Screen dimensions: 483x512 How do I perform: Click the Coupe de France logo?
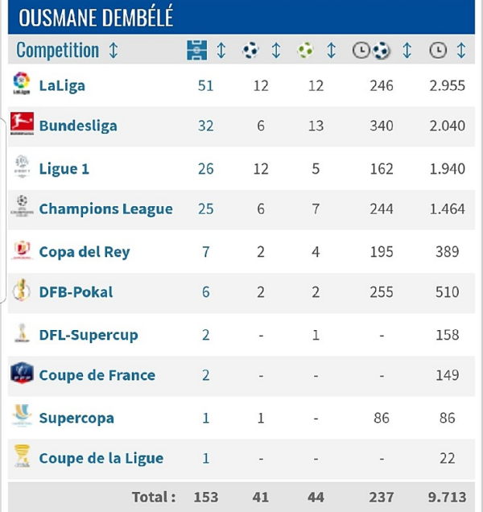(22, 374)
